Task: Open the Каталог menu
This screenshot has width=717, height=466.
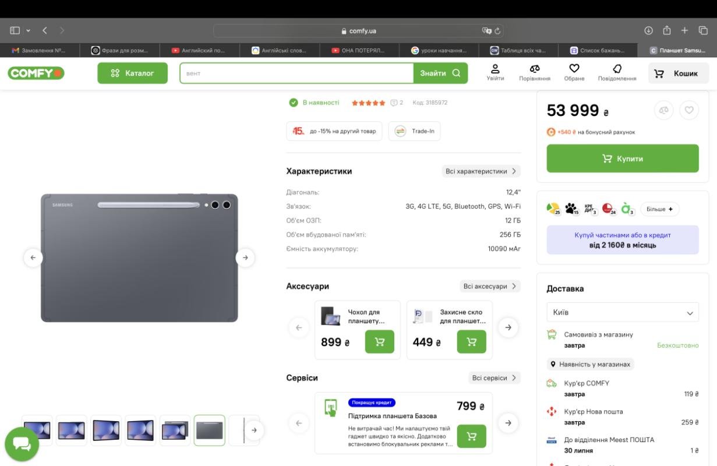Action: 132,73
